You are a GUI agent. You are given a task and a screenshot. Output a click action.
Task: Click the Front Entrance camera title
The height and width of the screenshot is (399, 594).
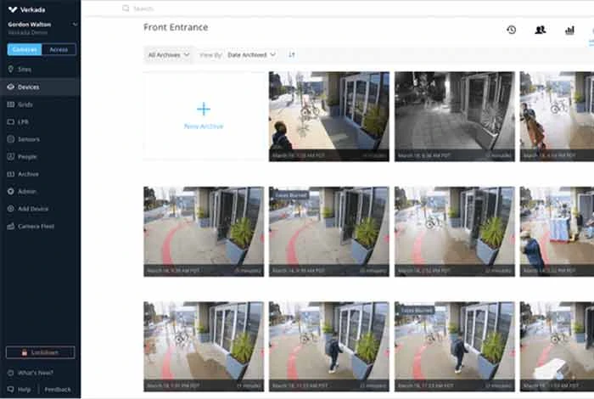click(176, 27)
